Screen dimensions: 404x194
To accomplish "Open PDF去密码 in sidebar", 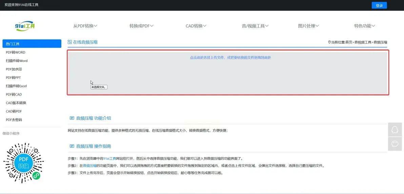I will pyautogui.click(x=14, y=120).
